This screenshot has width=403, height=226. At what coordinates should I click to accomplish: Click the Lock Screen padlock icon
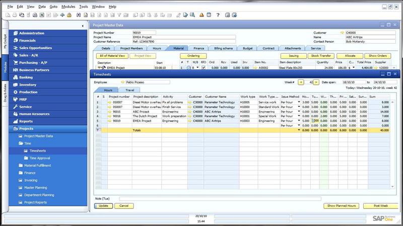click(x=69, y=15)
